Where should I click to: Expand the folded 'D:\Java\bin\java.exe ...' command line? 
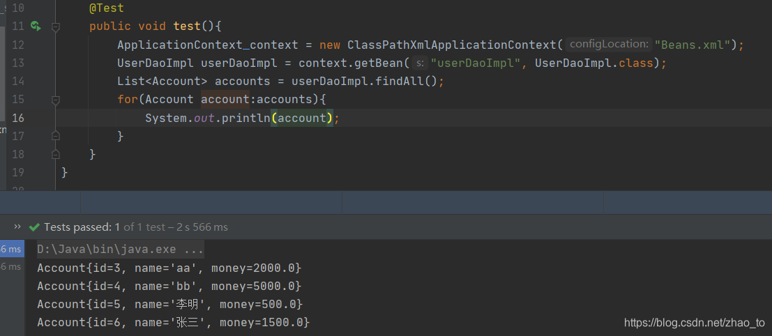pos(121,250)
